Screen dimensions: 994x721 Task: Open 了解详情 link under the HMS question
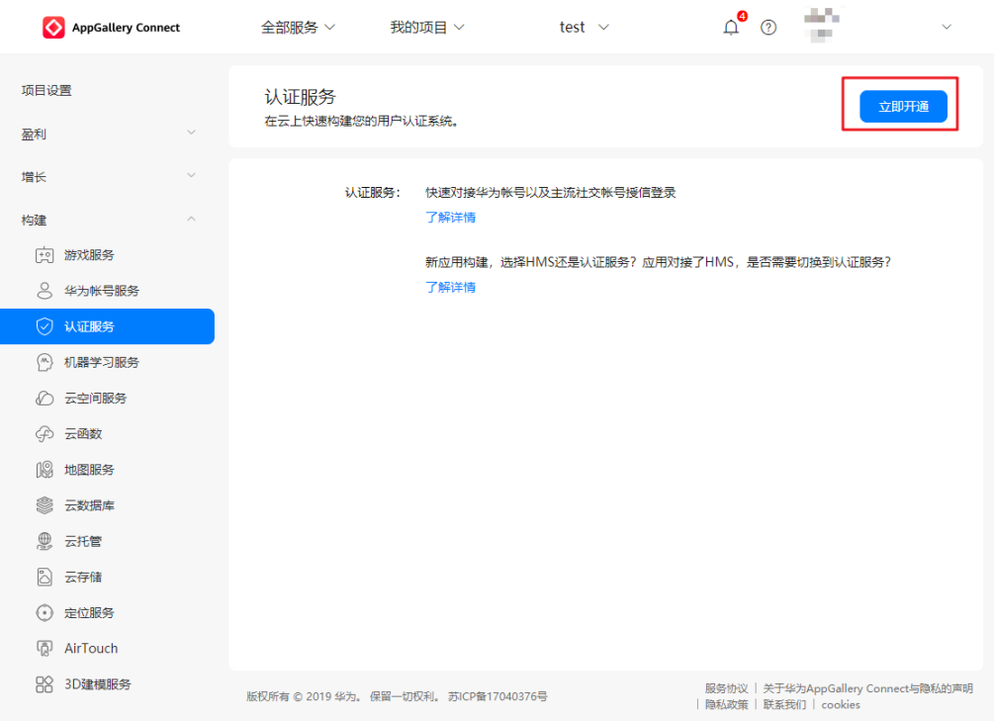tap(450, 287)
